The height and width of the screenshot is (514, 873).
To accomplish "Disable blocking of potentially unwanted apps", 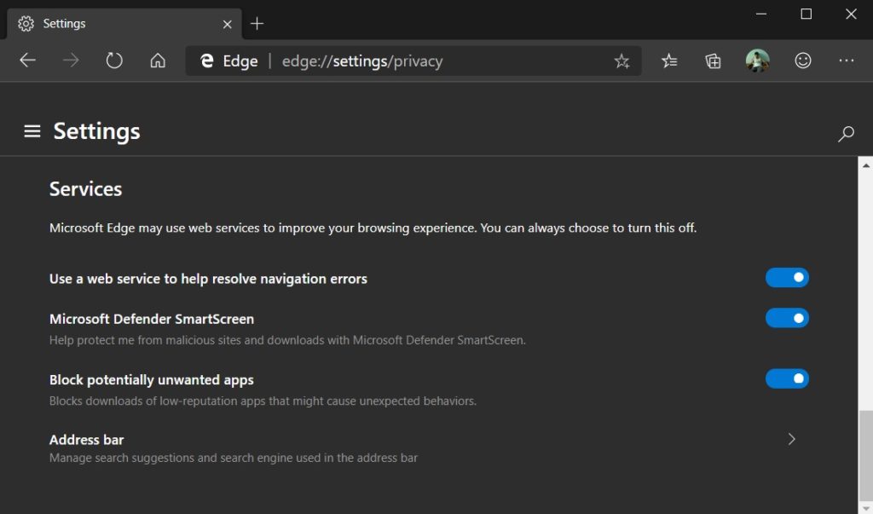I will click(x=787, y=378).
